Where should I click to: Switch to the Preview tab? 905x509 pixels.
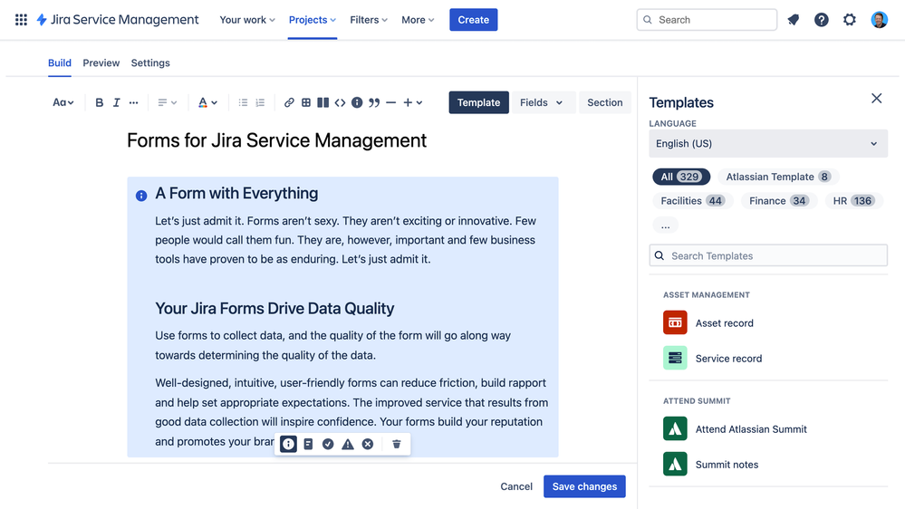(x=101, y=62)
